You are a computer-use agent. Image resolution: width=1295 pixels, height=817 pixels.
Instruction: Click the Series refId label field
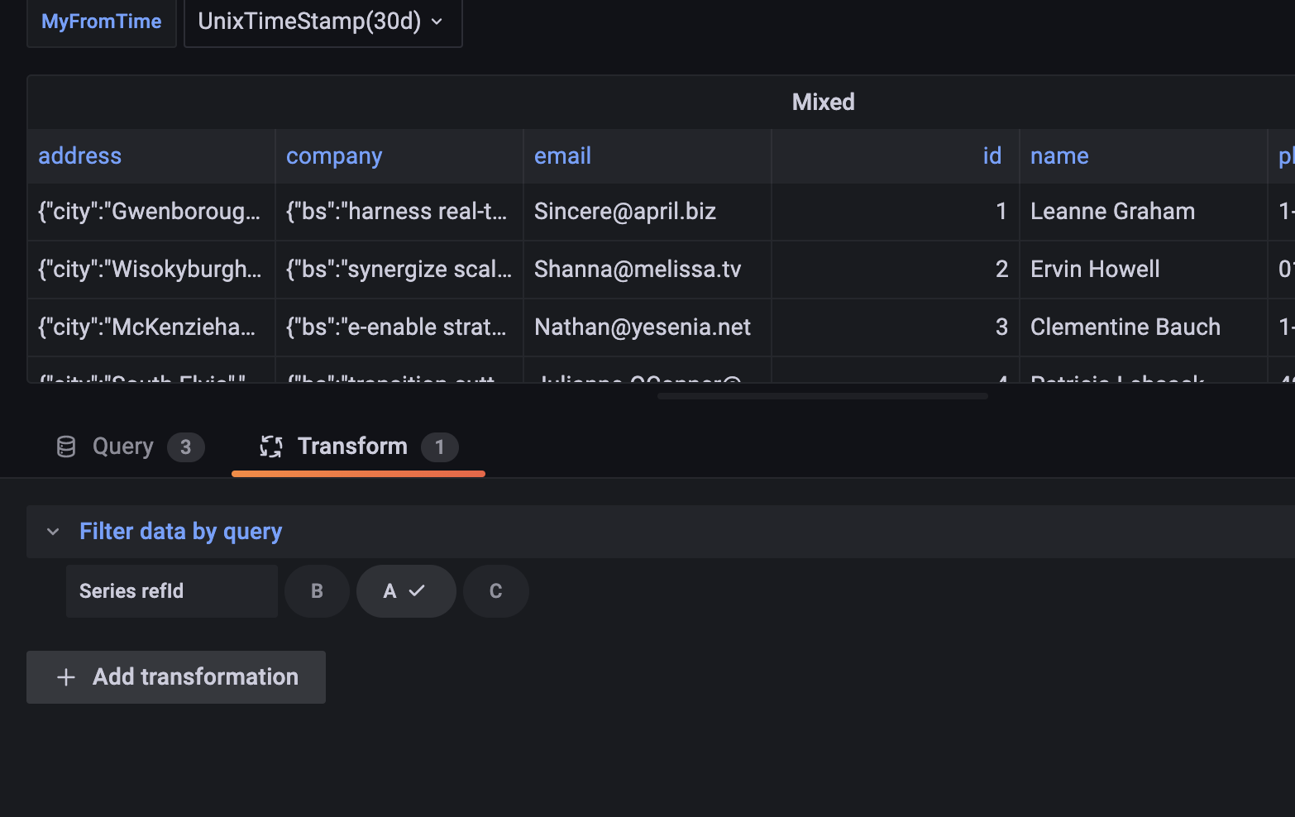tap(171, 590)
